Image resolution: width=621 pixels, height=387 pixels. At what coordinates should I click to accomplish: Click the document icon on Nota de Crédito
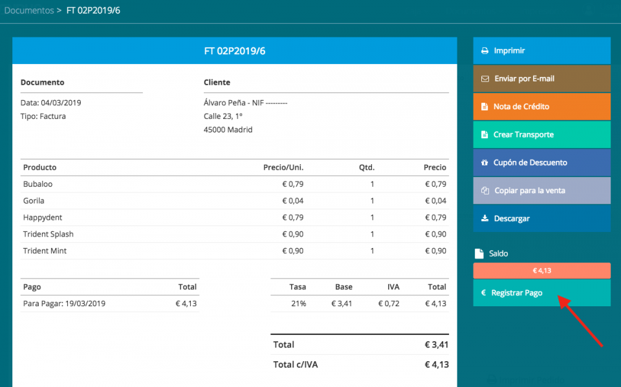pos(485,107)
